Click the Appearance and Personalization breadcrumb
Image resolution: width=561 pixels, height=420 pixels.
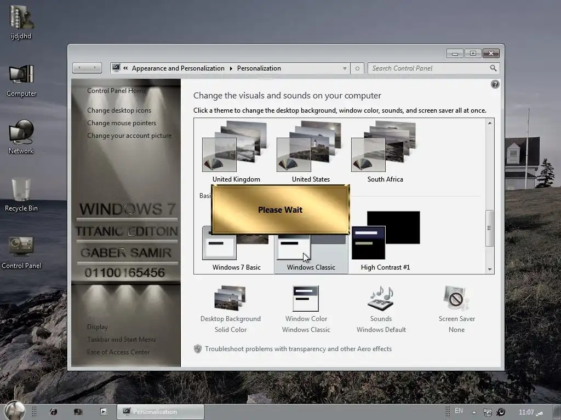point(178,68)
